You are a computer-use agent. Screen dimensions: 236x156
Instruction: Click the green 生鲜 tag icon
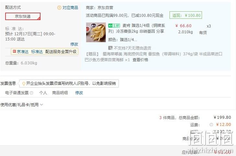[x=114, y=26]
